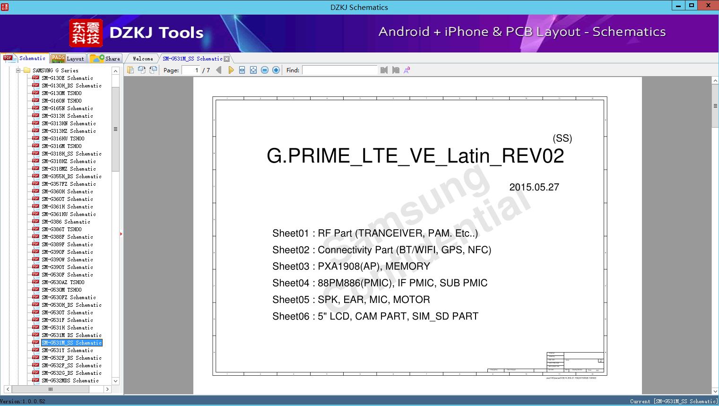The image size is (719, 406).
Task: Choose SM-G361HU Schematic
Action: pyautogui.click(x=69, y=214)
